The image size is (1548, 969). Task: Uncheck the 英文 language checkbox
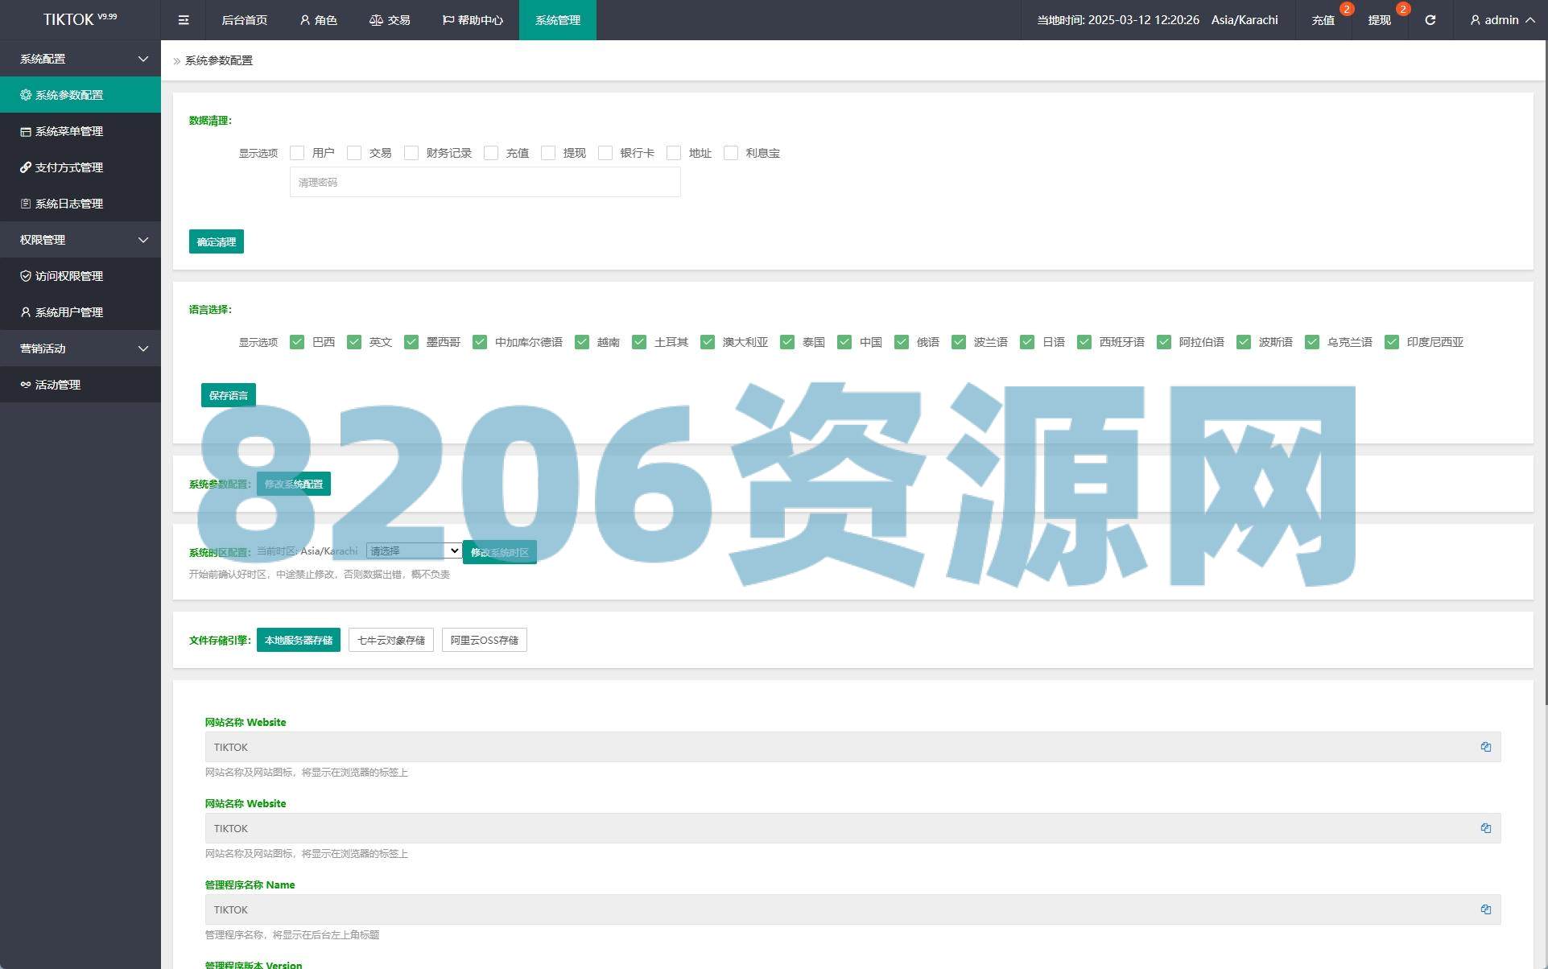[354, 342]
